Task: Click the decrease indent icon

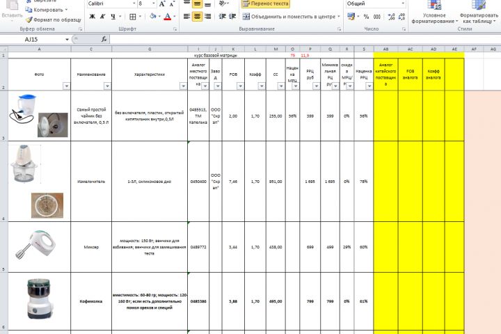Action: pyautogui.click(x=223, y=16)
